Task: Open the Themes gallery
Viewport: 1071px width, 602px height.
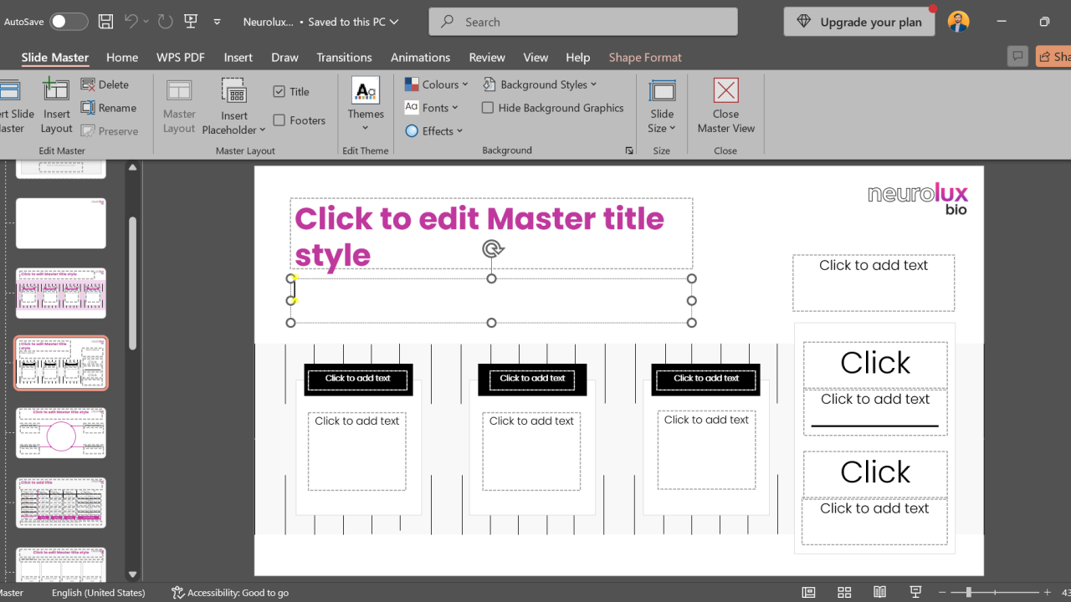Action: coord(366,105)
